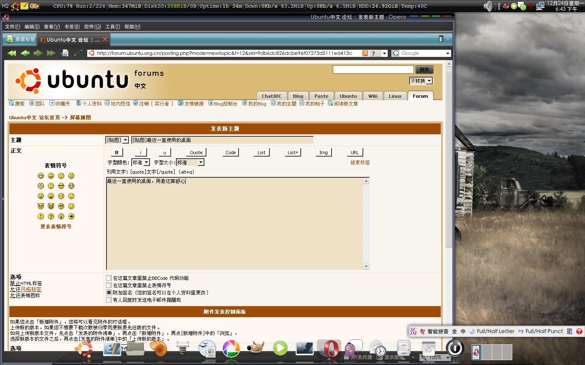Click the power button in the dock
The image size is (585, 365).
pos(455,348)
